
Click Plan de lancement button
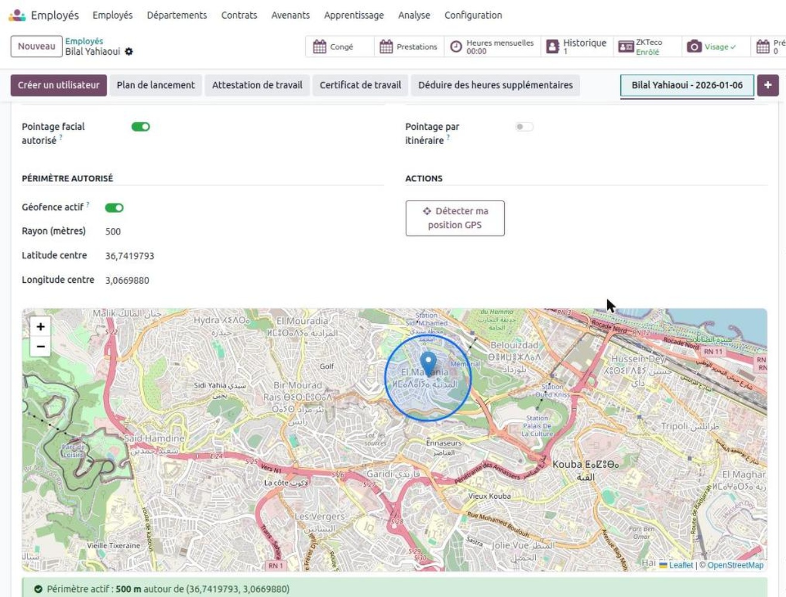tap(156, 85)
